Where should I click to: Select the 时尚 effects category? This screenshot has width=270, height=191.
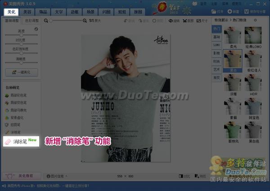[x=216, y=62]
